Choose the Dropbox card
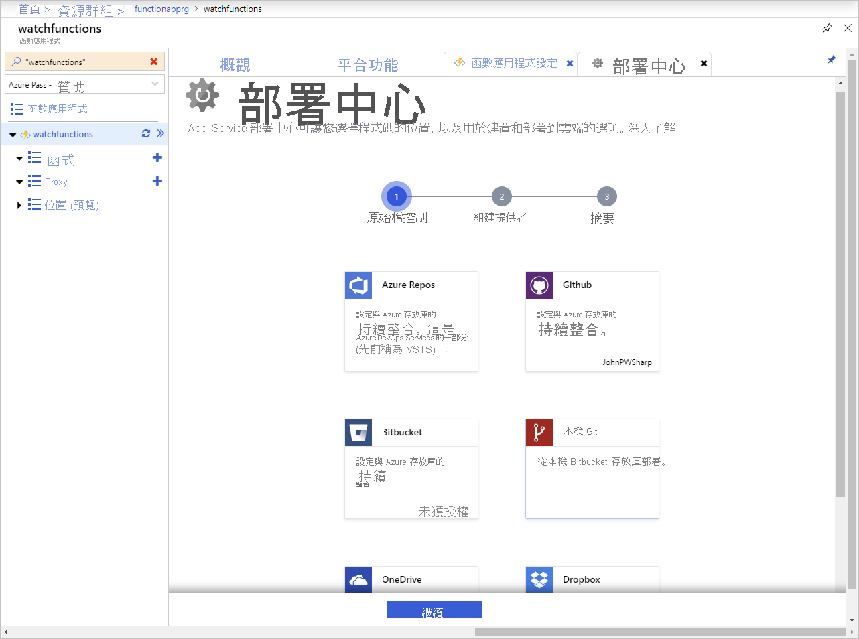The image size is (859, 639). click(592, 579)
